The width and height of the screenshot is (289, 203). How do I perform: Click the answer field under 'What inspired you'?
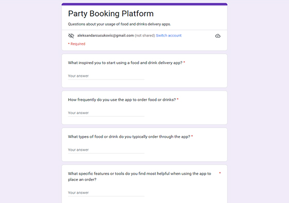tap(106, 76)
